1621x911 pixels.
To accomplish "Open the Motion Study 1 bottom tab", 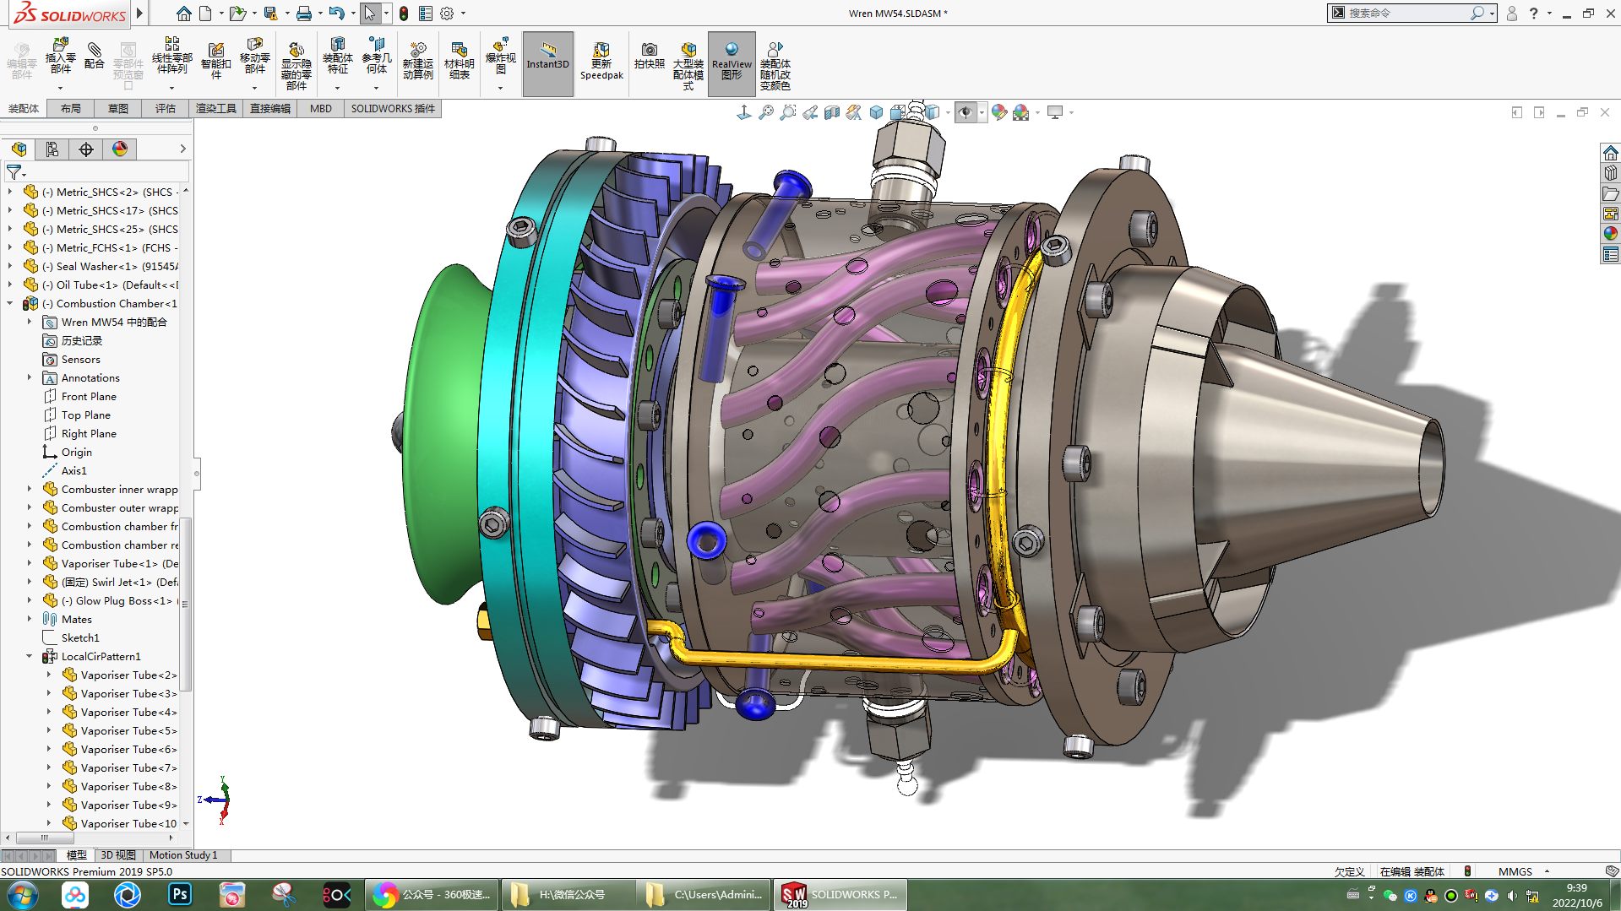I will tap(183, 855).
